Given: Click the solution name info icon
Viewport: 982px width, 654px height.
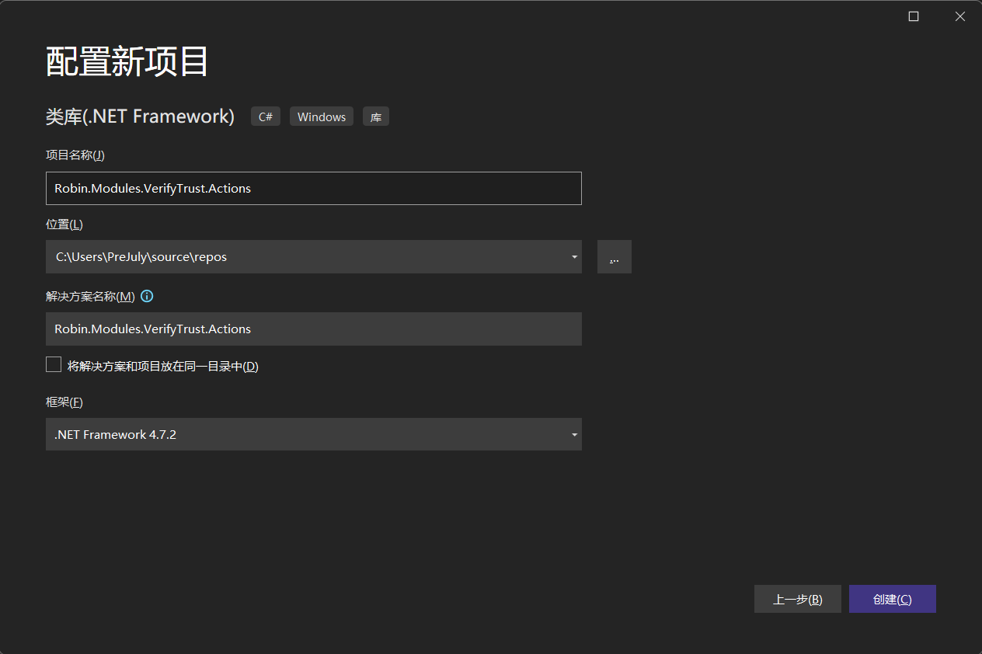Looking at the screenshot, I should [147, 296].
